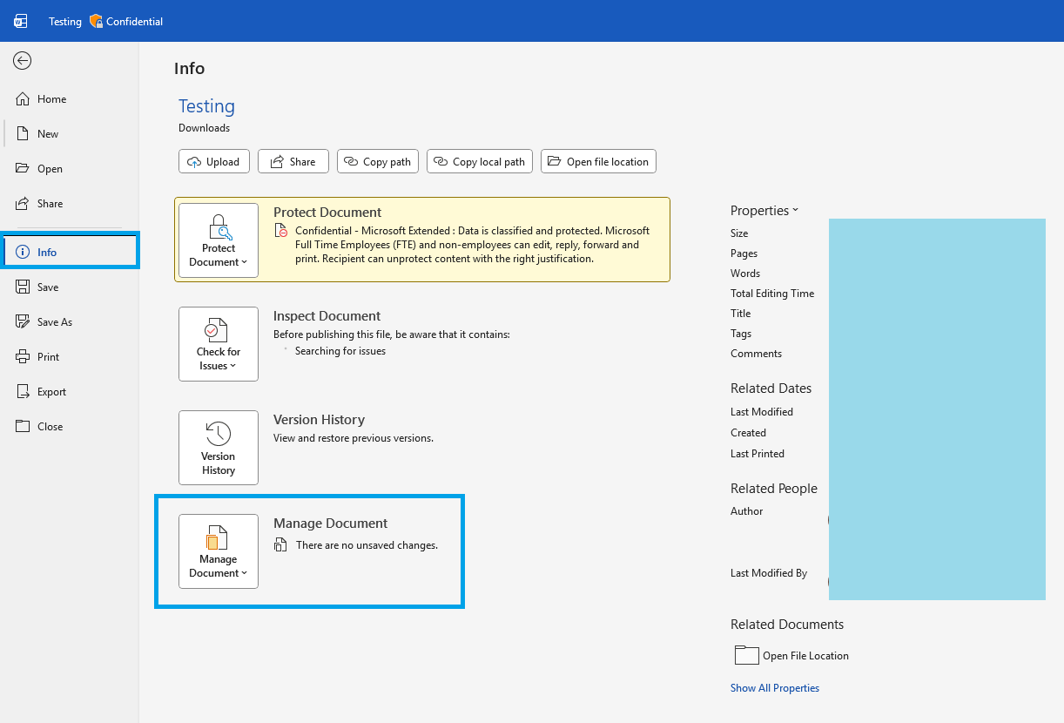Open the Protect Document dropdown

[x=219, y=240]
